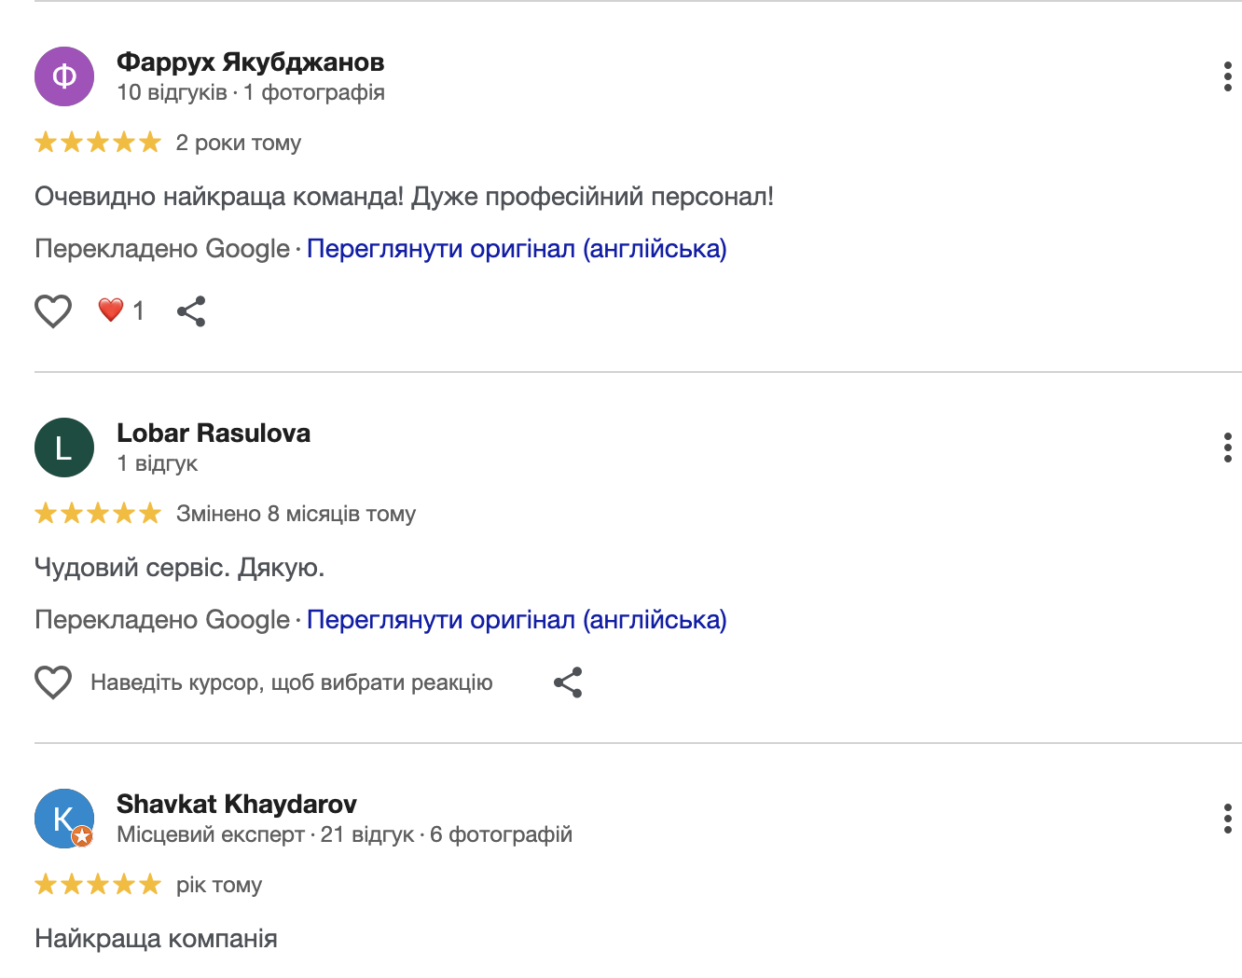Click Lobar Rasulova's green L avatar
Viewport: 1242px width, 978px height.
tap(64, 448)
